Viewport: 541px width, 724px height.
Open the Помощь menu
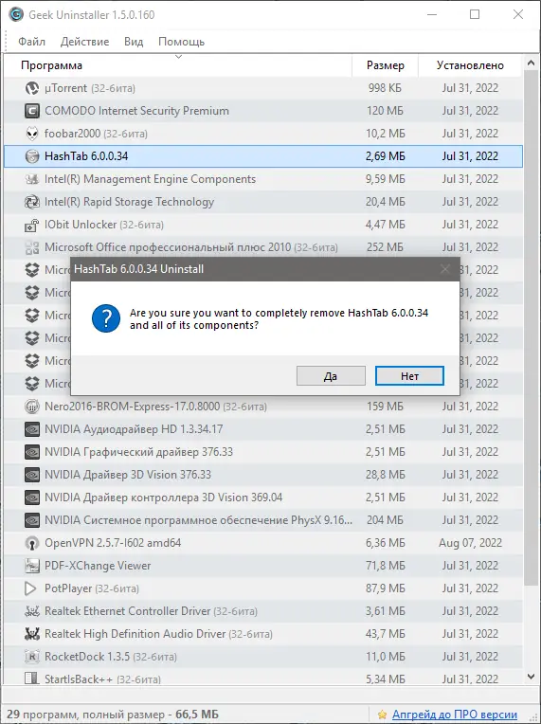click(x=181, y=42)
